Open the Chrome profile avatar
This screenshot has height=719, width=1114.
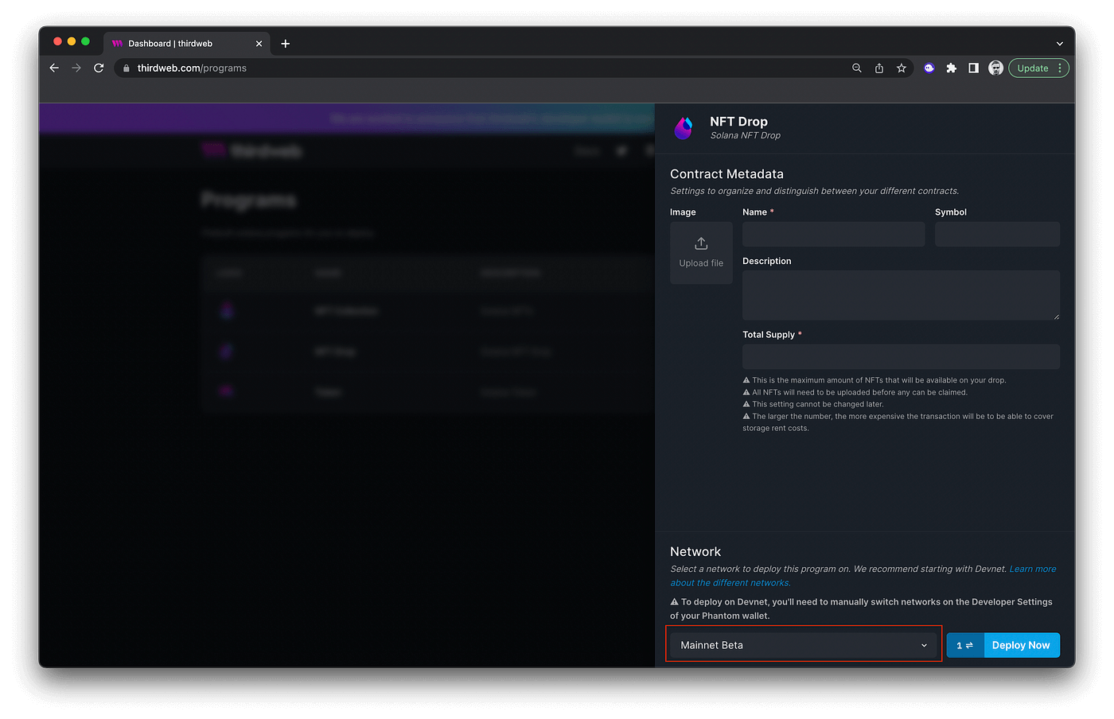(x=995, y=68)
